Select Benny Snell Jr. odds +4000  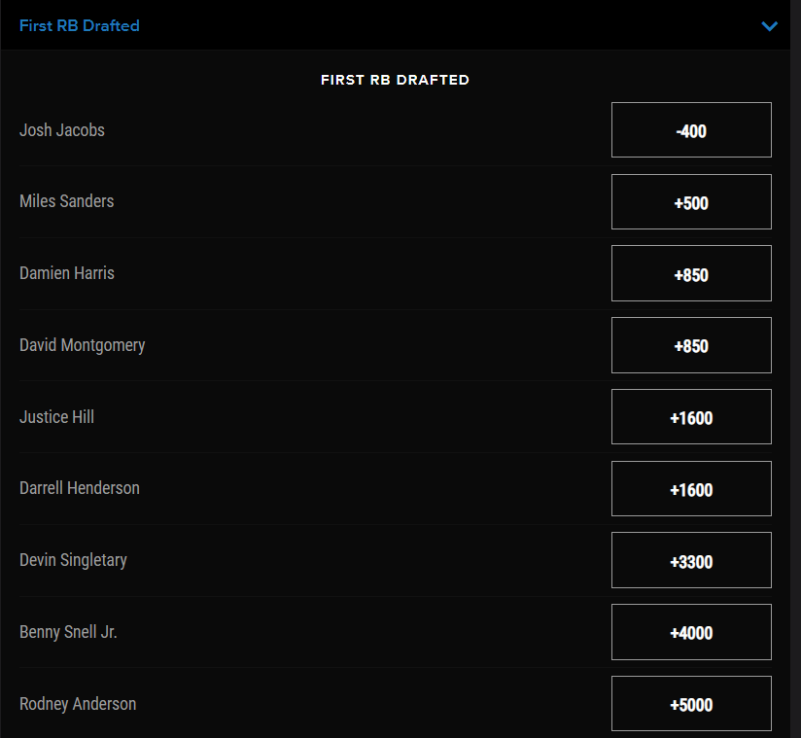[x=691, y=632]
